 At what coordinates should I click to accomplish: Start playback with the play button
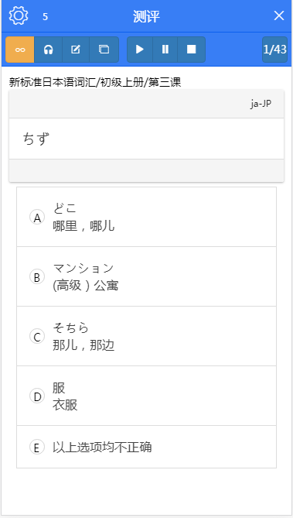[x=140, y=50]
